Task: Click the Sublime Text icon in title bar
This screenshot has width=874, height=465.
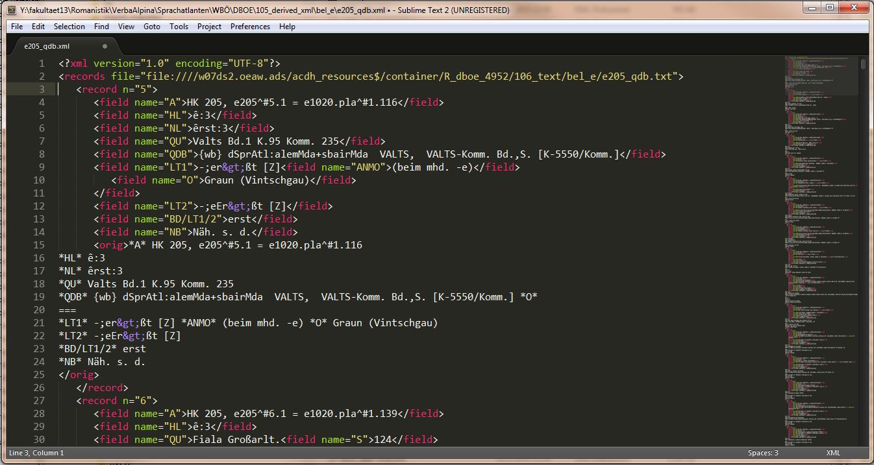Action: (10, 8)
